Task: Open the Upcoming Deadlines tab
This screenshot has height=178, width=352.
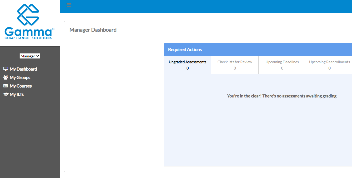Action: click(x=282, y=62)
